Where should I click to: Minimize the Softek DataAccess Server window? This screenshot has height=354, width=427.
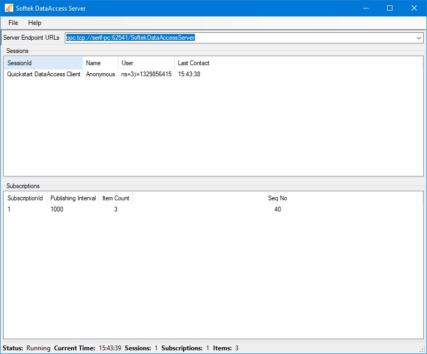point(366,8)
